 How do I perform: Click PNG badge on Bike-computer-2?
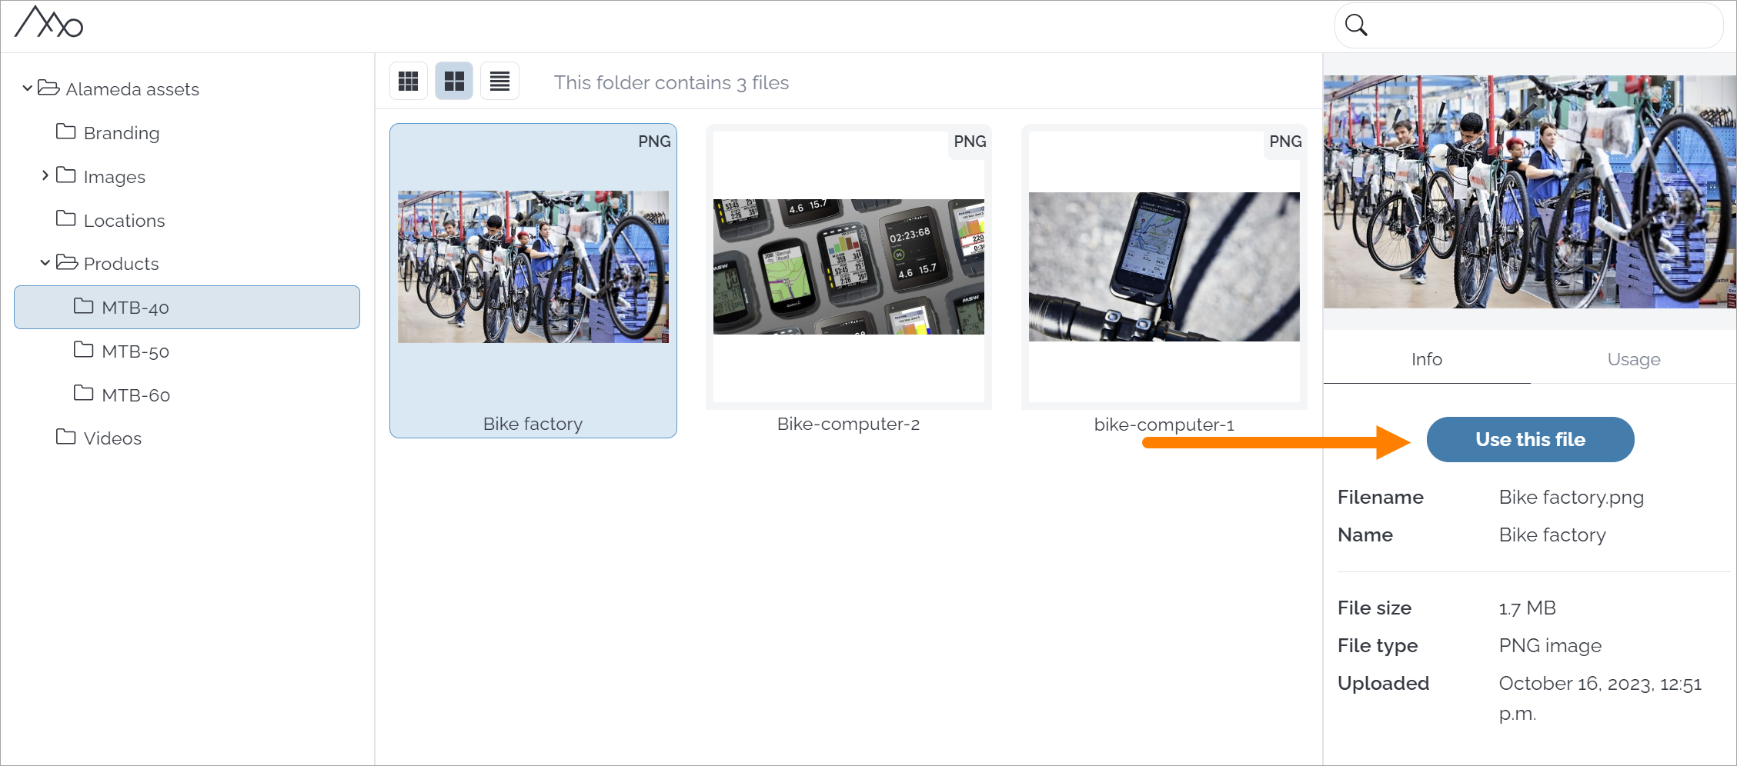pyautogui.click(x=970, y=142)
